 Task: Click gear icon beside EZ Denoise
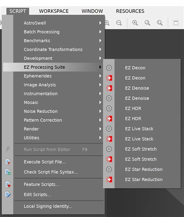coord(109,98)
